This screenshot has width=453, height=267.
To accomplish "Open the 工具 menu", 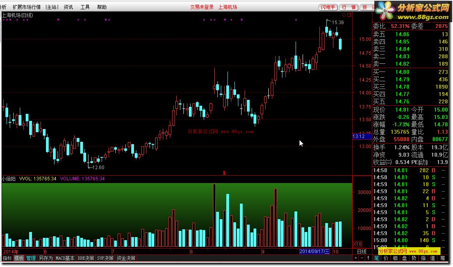I will [85, 7].
